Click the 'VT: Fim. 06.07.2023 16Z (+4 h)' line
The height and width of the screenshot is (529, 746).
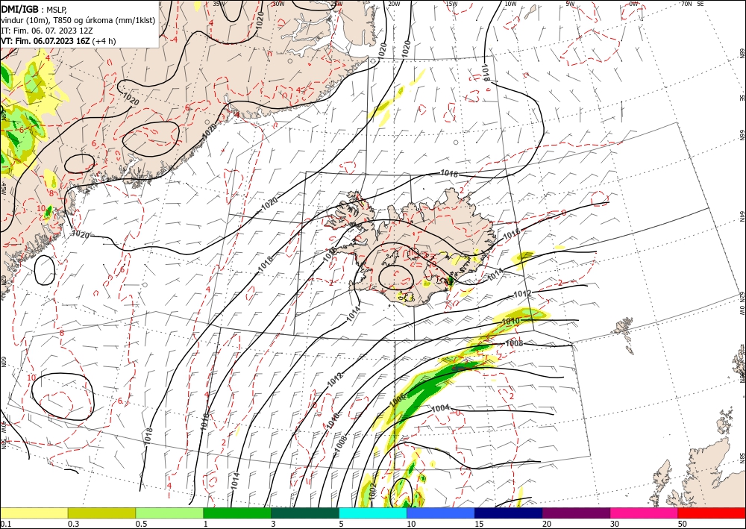[58, 41]
